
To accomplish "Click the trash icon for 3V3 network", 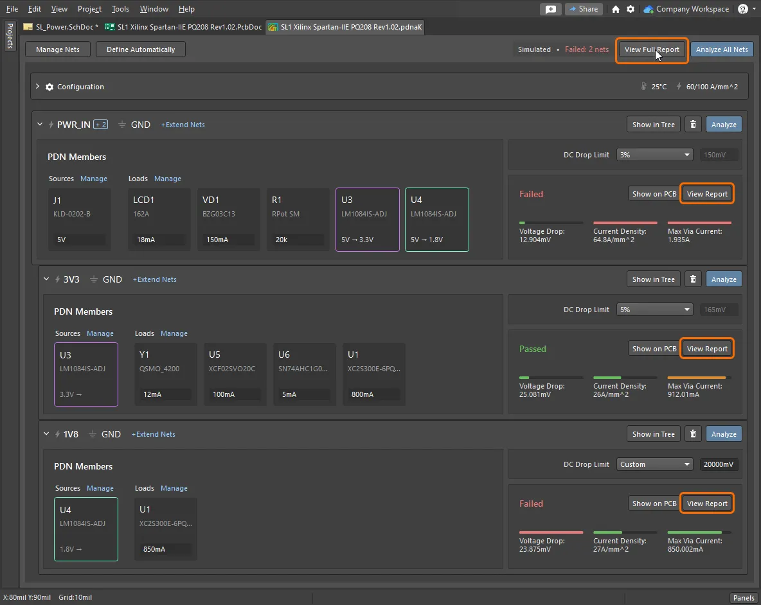I will pyautogui.click(x=693, y=279).
